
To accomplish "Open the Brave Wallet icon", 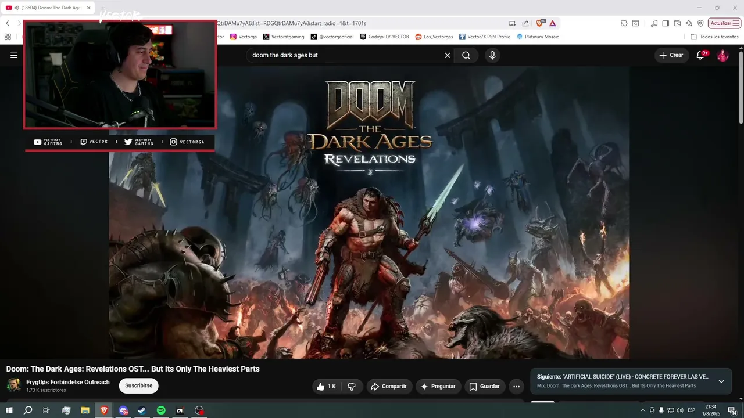I will 677,23.
